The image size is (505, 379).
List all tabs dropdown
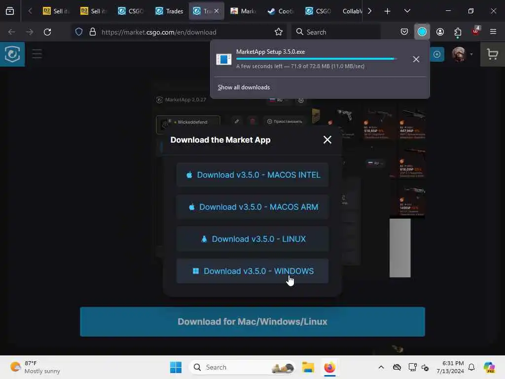[407, 11]
